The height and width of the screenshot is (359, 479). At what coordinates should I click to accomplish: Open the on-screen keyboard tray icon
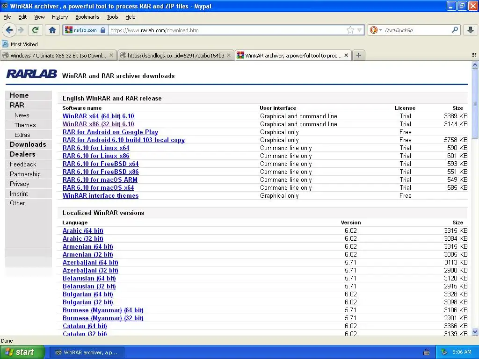pos(427,352)
